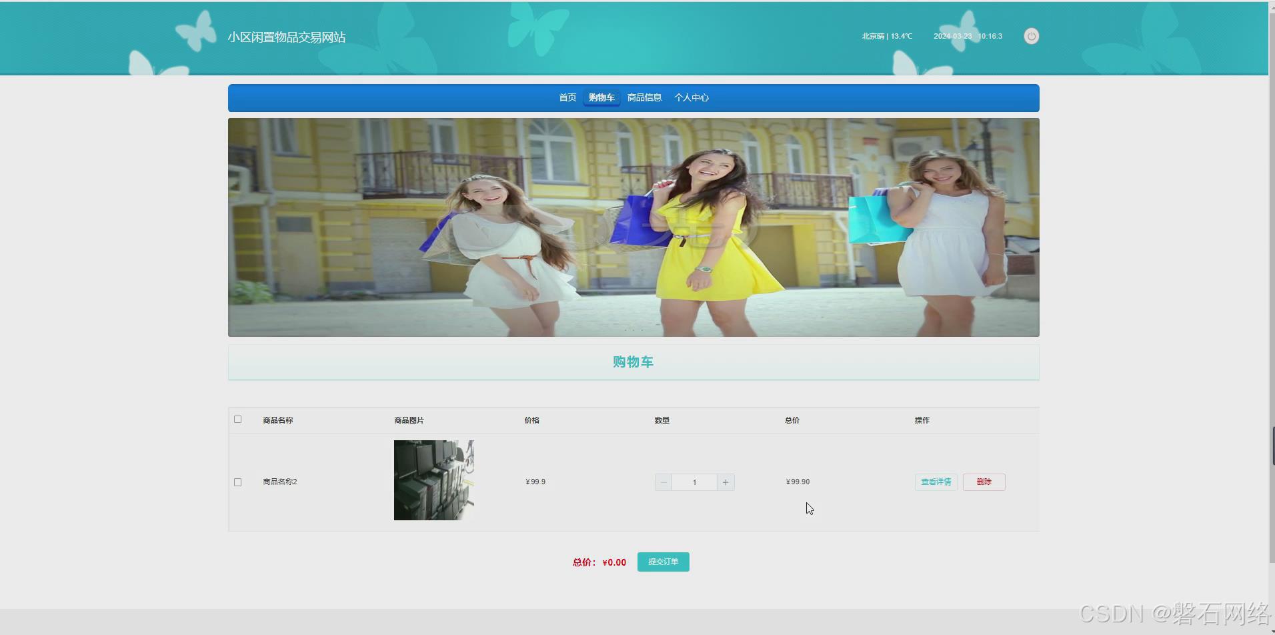
Task: Open the 商品名称2 product thumbnail
Action: pyautogui.click(x=434, y=480)
